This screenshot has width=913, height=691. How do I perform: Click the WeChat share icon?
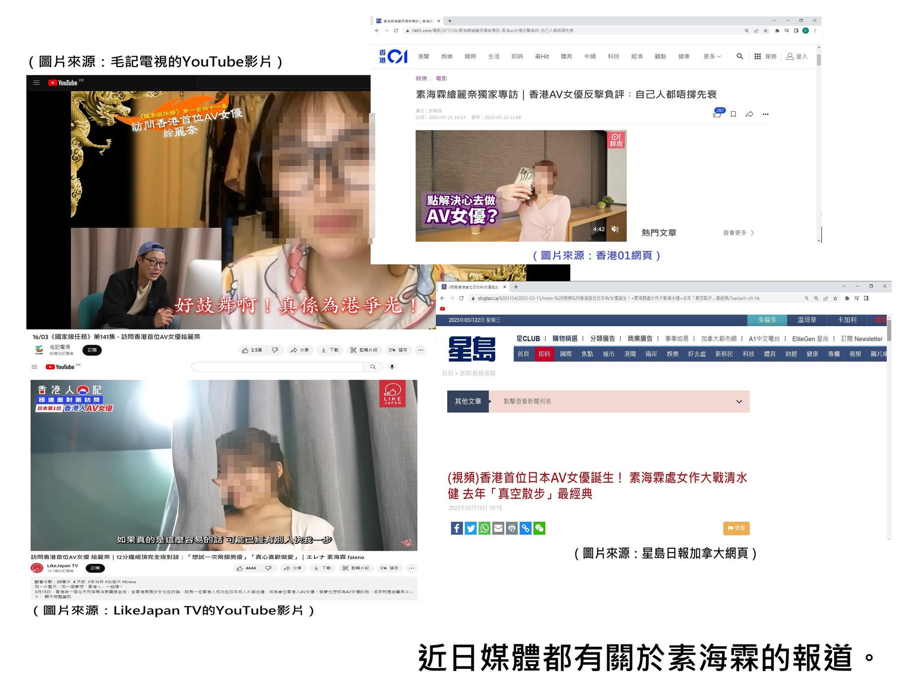pos(540,528)
